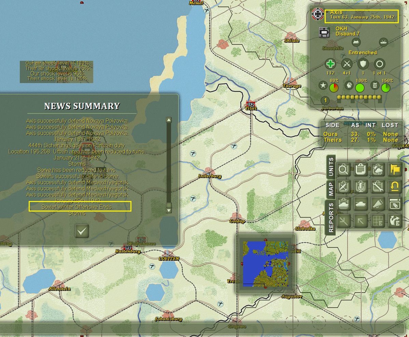Click the curved arrows with E icon
Viewport: 409px width, 337px height.
pos(395,221)
